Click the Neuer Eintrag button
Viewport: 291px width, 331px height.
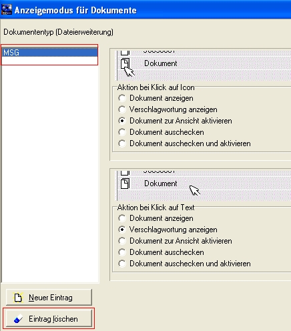pos(49,298)
